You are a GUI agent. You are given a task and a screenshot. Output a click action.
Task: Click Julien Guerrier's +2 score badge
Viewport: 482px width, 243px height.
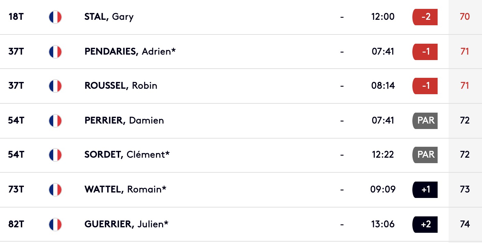(425, 224)
